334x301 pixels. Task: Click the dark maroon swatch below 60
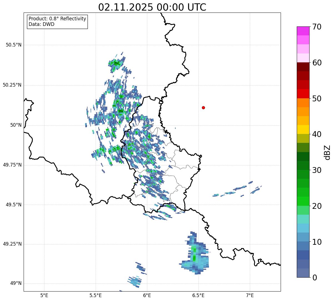click(303, 67)
